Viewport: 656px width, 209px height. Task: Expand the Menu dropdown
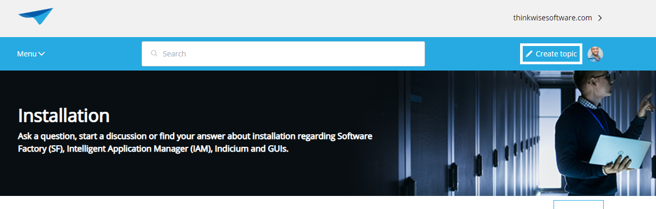pos(31,54)
